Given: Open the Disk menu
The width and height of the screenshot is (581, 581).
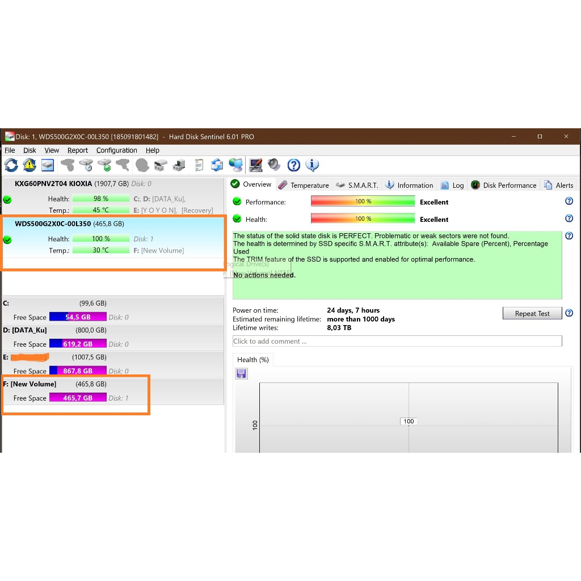Looking at the screenshot, I should (30, 150).
